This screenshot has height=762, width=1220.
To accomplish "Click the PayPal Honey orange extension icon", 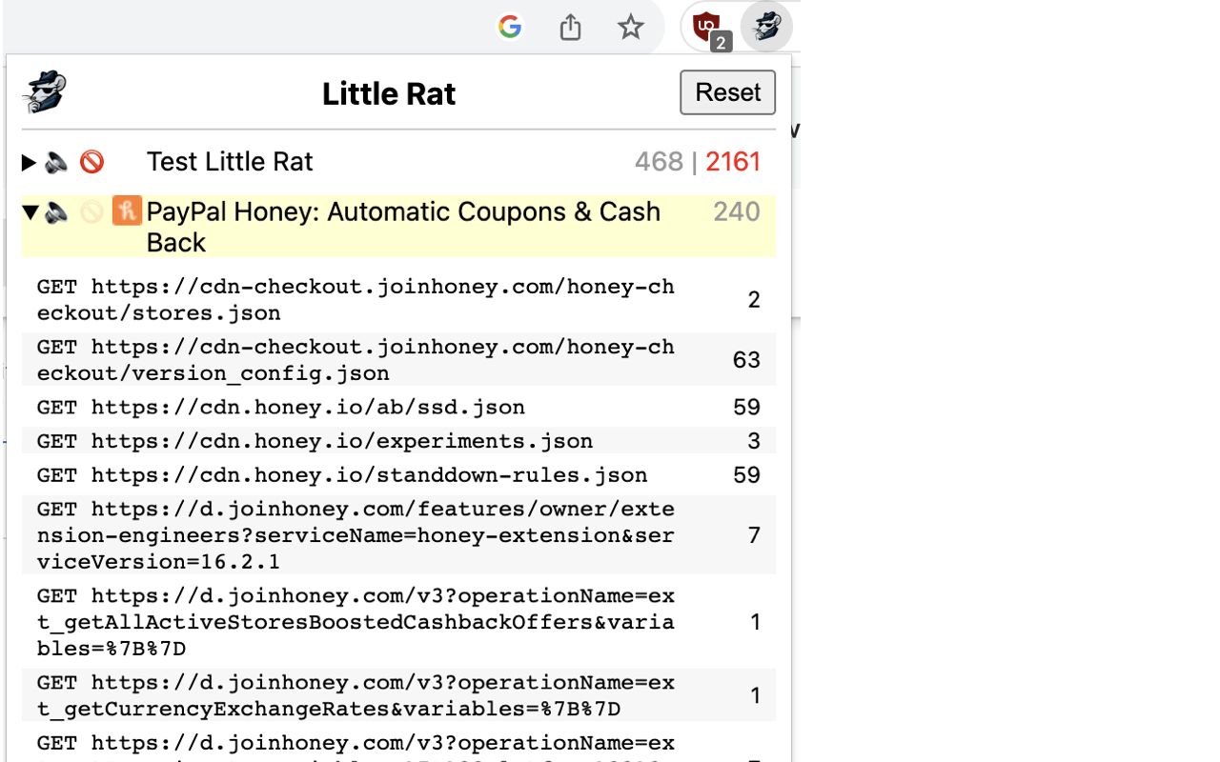I will pos(129,211).
